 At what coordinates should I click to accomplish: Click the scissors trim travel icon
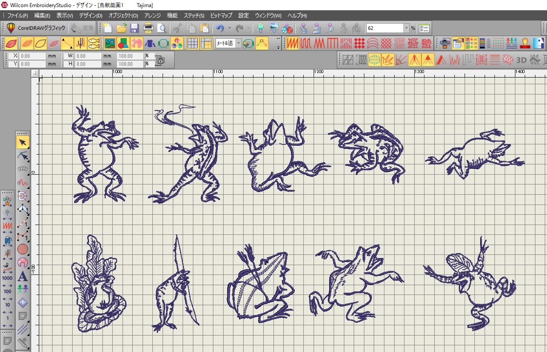pos(7,267)
